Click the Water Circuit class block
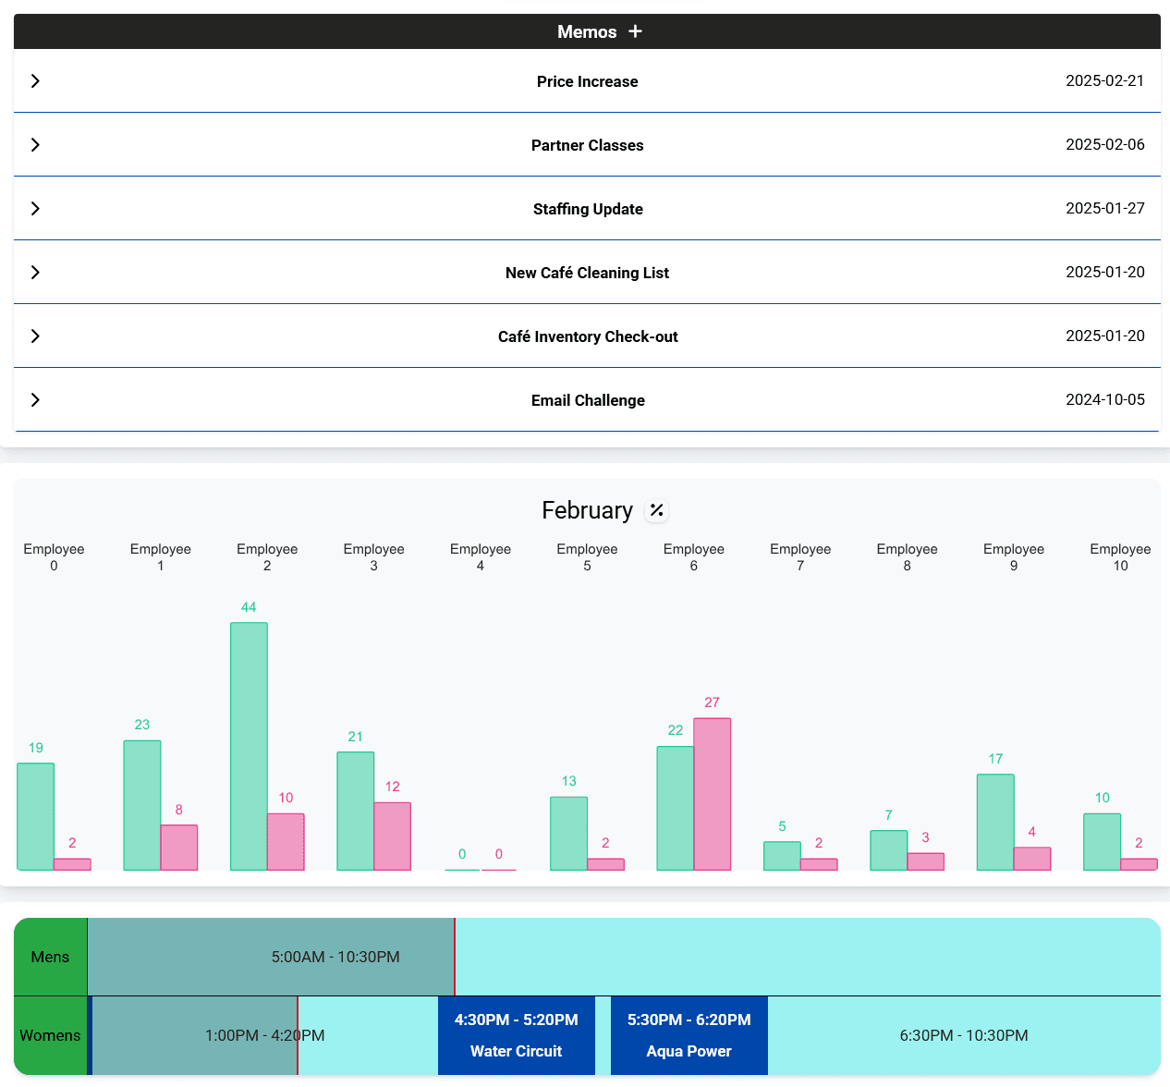This screenshot has height=1087, width=1170. pyautogui.click(x=516, y=1035)
